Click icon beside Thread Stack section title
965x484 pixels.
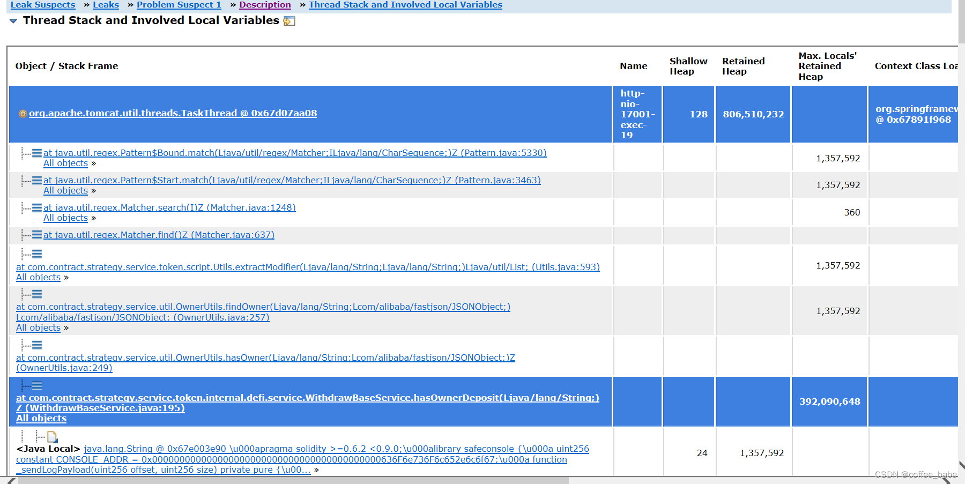(289, 21)
